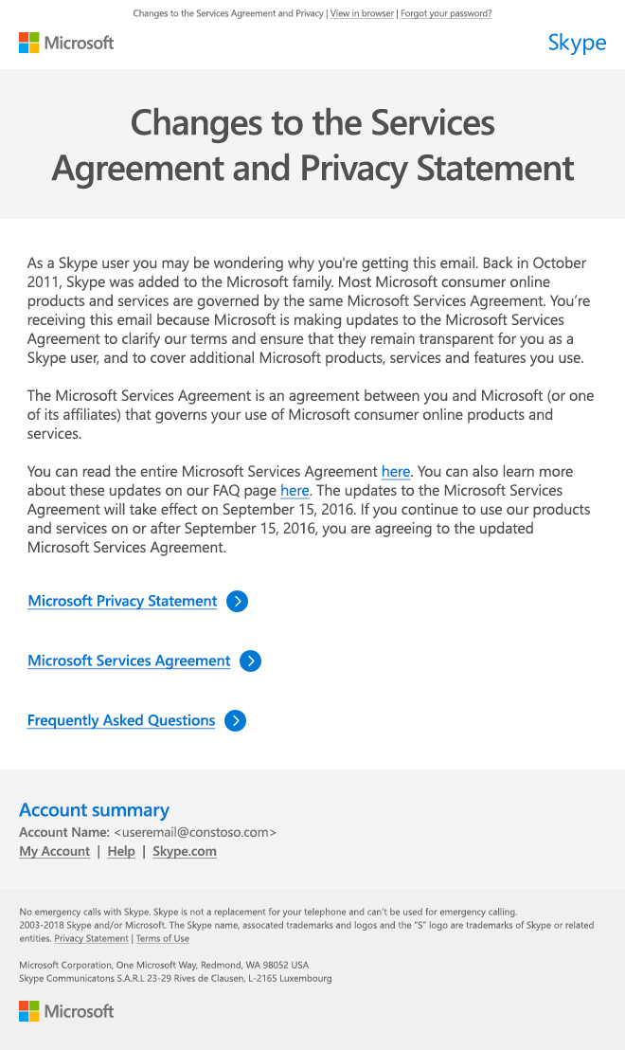Open the FAQ page 'here' link
The image size is (625, 1050).
[295, 490]
